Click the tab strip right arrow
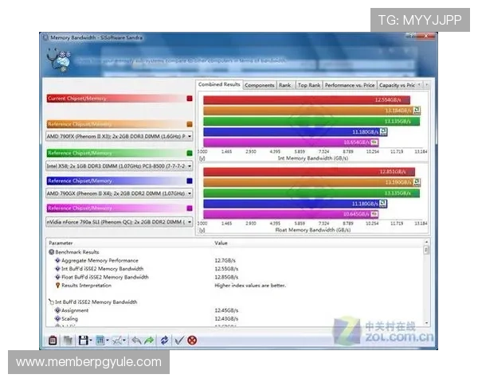478x382 pixels. 427,85
